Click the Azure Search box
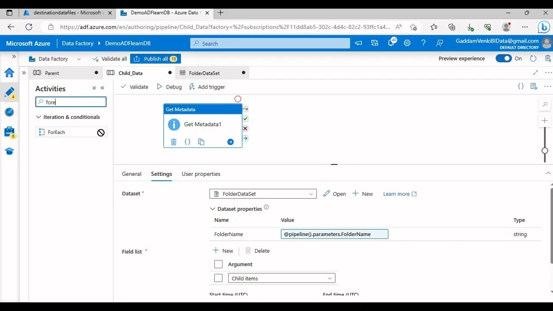 [270, 43]
